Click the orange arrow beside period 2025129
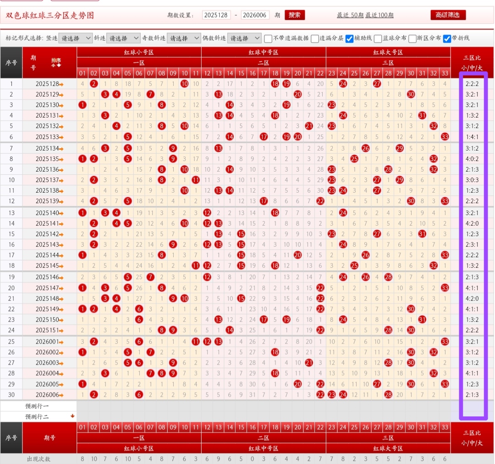Viewport: 495px width, 464px height. (x=61, y=95)
